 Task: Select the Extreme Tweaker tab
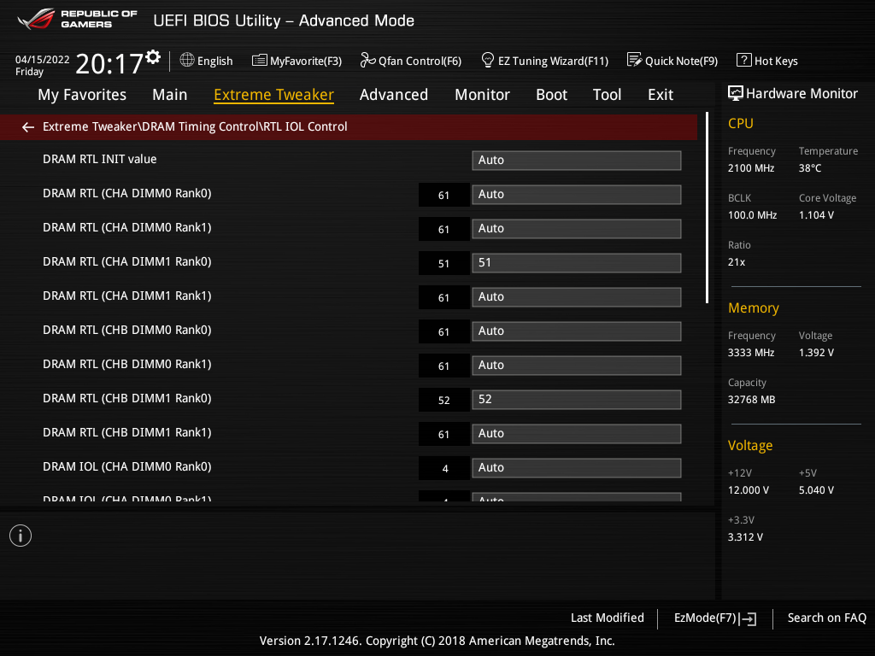(274, 95)
